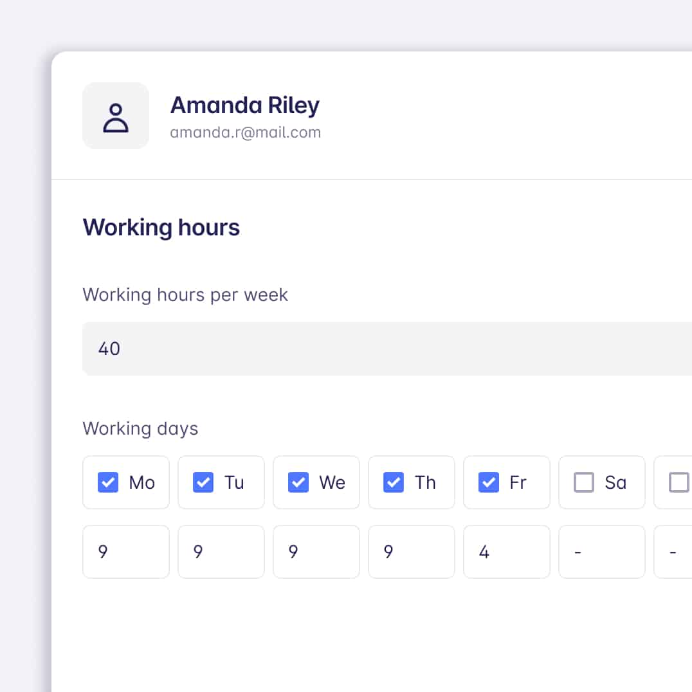Select the hours field below Mo

126,552
